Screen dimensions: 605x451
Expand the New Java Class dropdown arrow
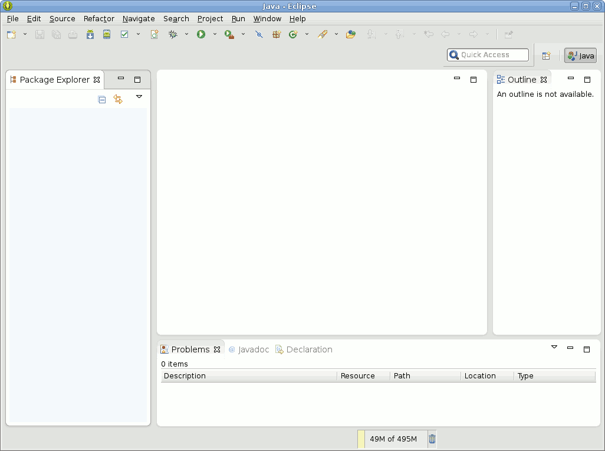coord(307,34)
